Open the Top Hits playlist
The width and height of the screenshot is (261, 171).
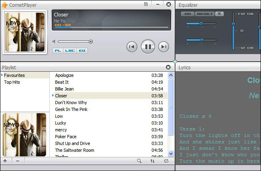(12, 82)
